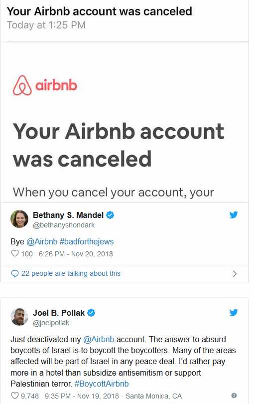254x404 pixels.
Task: Open '22 people are talking about this'
Action: coord(71,273)
